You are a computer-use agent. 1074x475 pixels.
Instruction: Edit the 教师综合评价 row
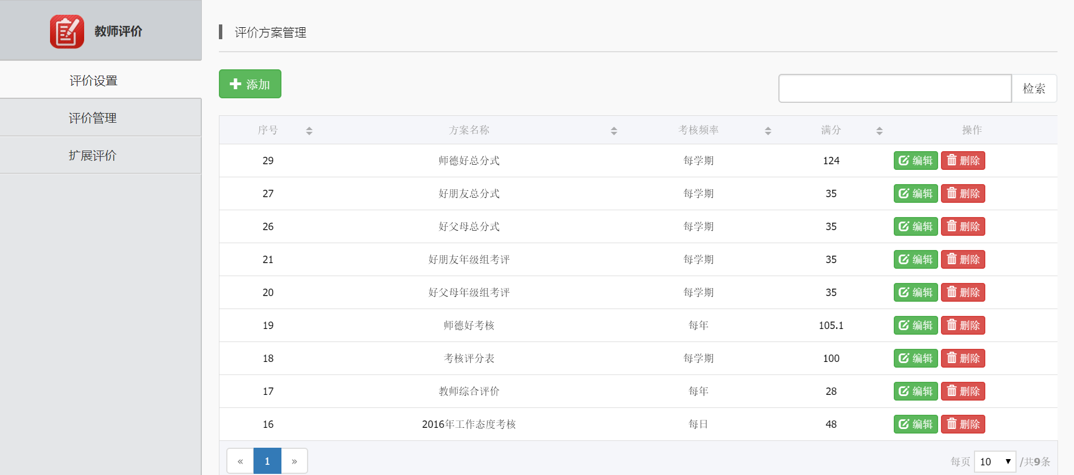click(915, 391)
